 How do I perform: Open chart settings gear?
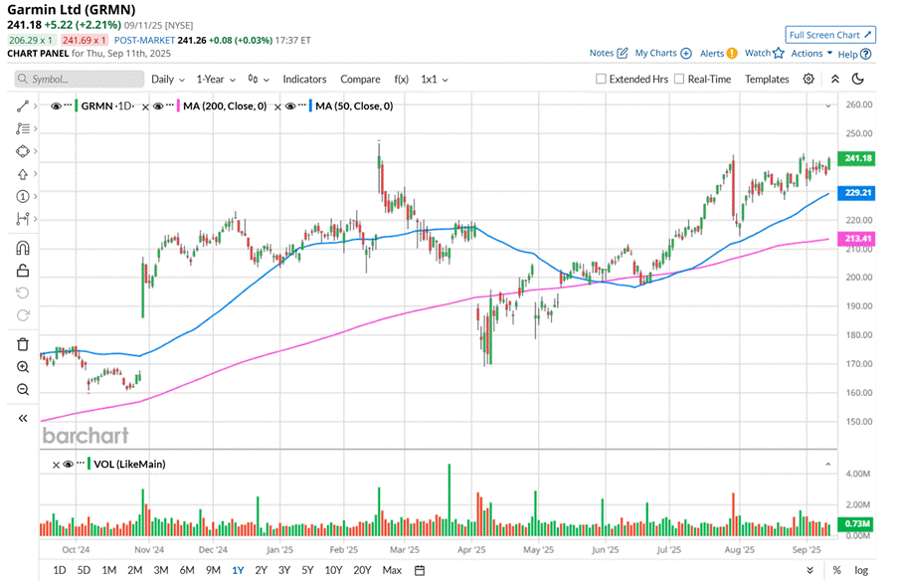click(808, 79)
